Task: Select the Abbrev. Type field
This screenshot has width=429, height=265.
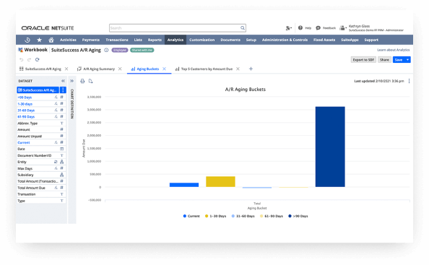Action: pos(41,123)
